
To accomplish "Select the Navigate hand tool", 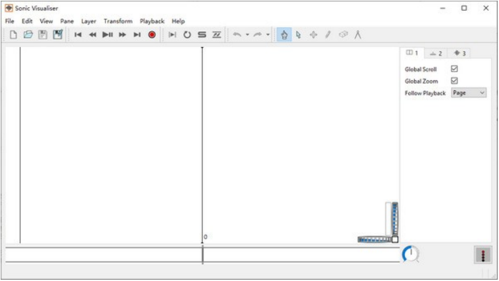I will click(284, 34).
